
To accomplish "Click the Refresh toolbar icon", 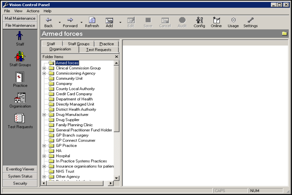I will (92, 21).
